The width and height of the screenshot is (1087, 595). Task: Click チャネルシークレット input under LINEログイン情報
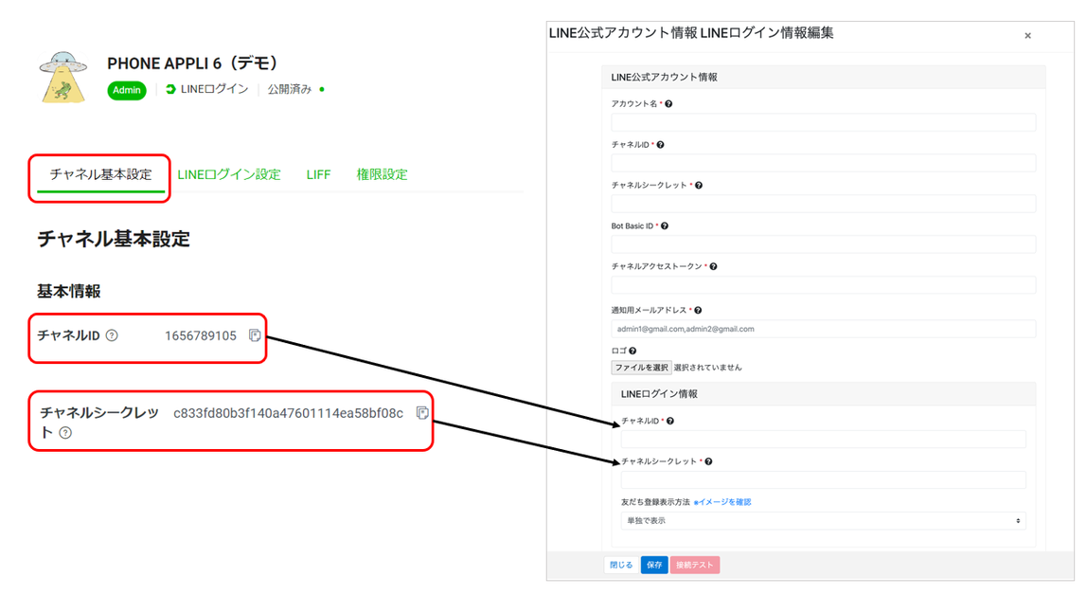(x=823, y=479)
